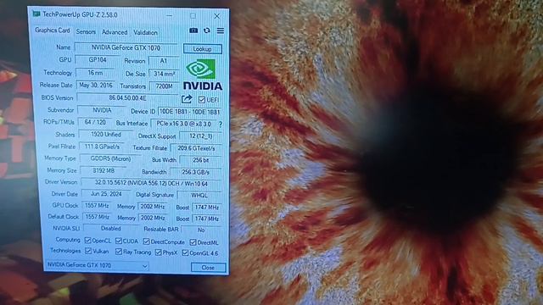This screenshot has width=543, height=305.
Task: Click the GPU Clock row Boost 1747 MHz
Action: click(x=206, y=208)
